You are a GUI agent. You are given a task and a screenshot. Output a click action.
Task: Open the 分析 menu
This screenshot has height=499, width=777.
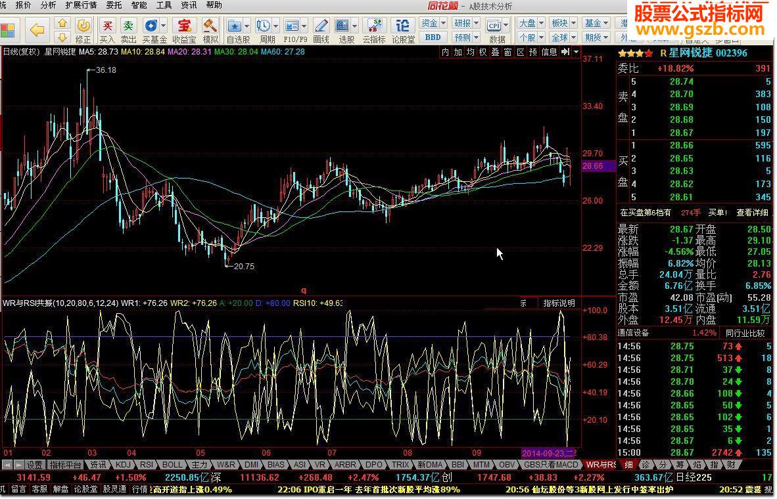48,5
